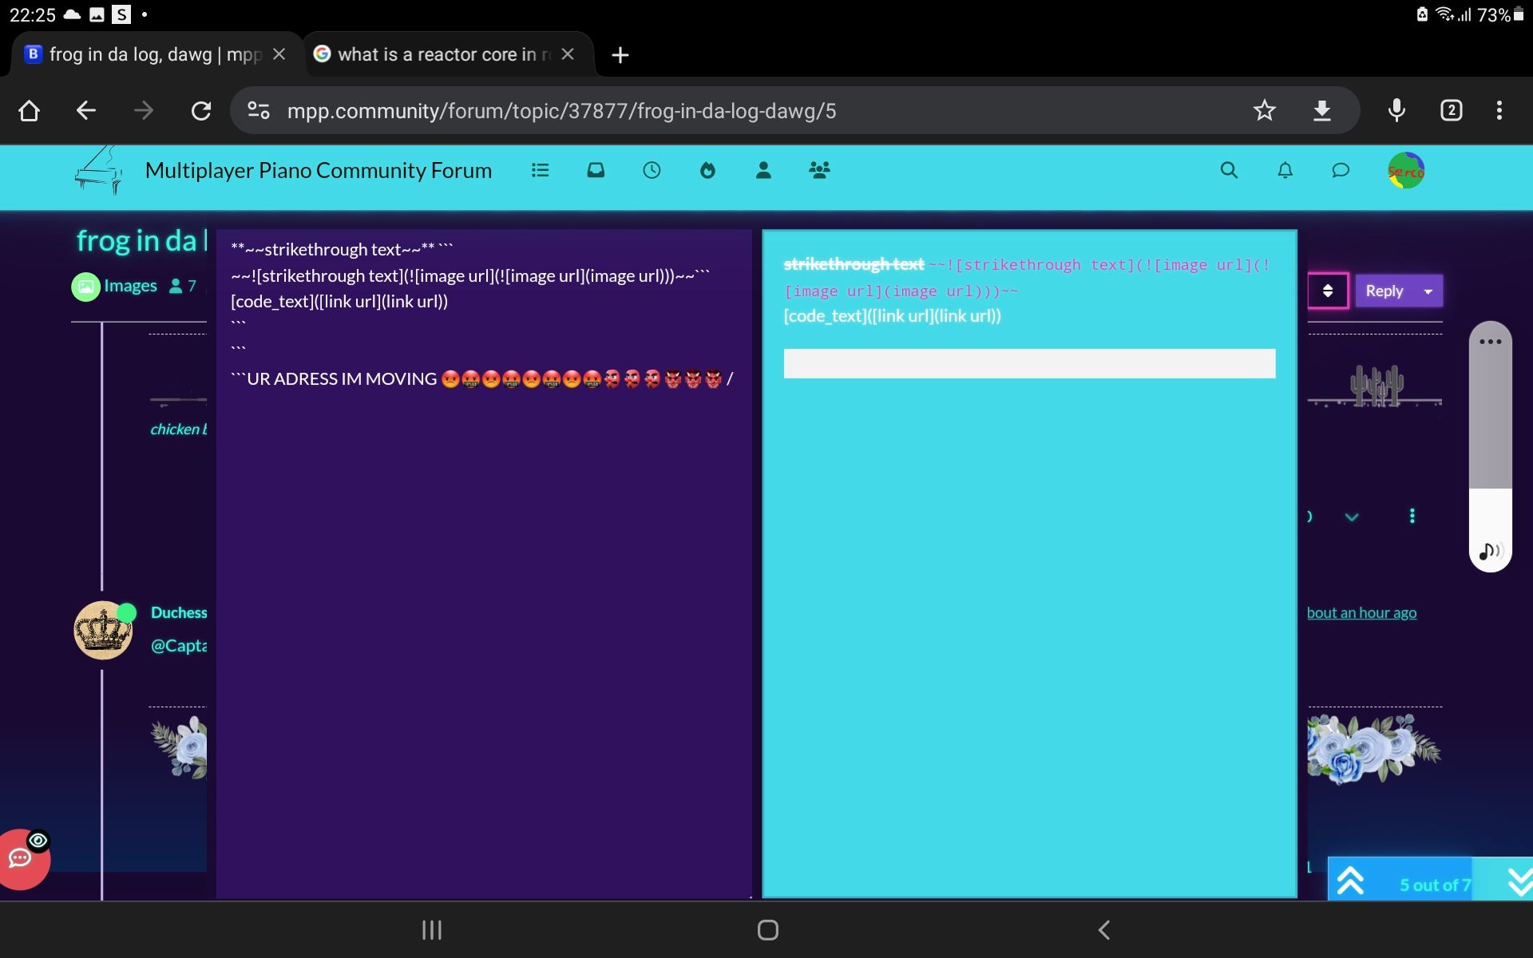Screen dimensions: 1533x958
Task: Jump to the first post with up arrows
Action: point(1350,881)
